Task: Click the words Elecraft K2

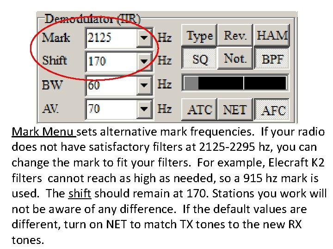Action: coord(296,163)
